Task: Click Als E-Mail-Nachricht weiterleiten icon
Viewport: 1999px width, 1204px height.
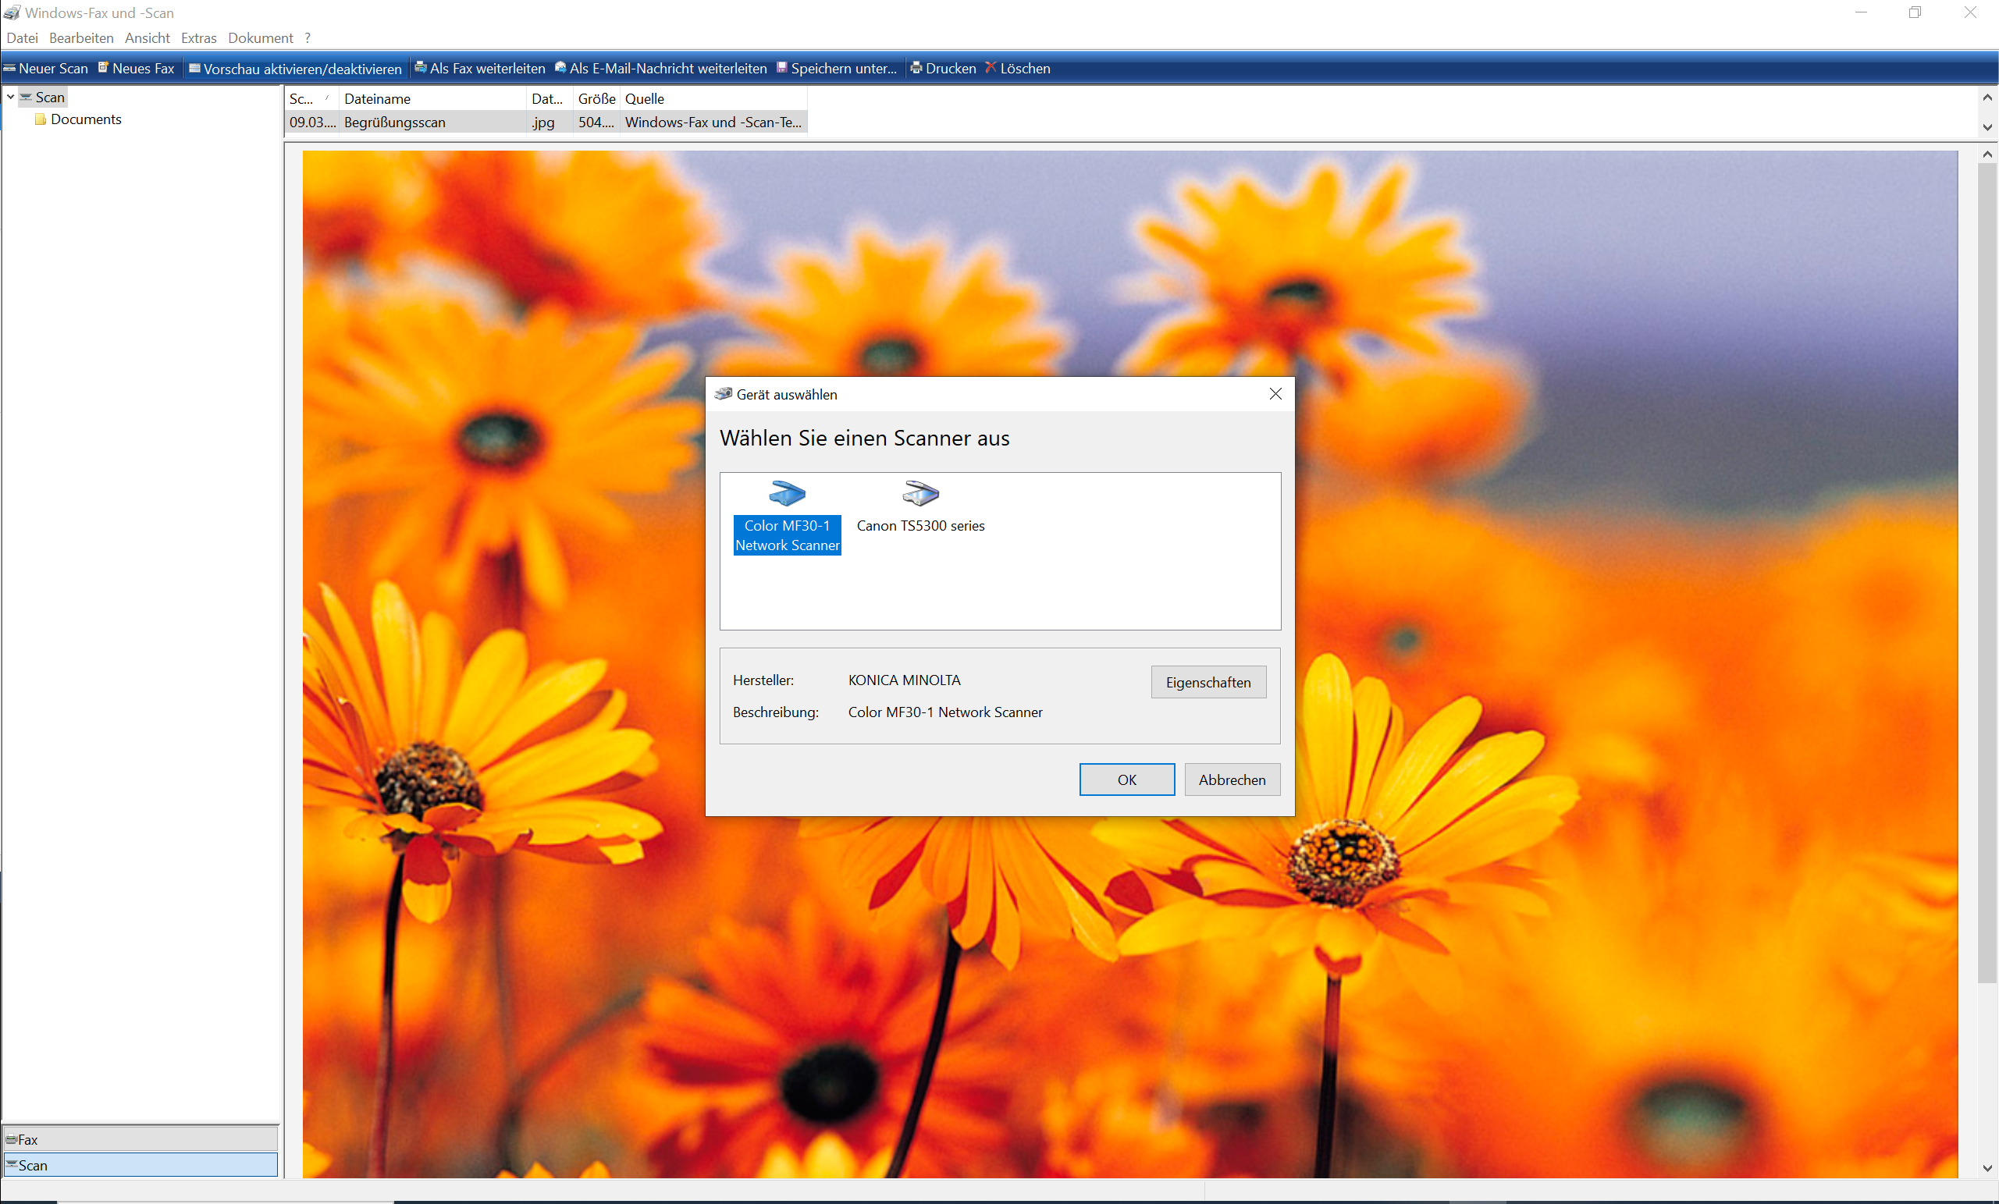Action: (x=560, y=68)
